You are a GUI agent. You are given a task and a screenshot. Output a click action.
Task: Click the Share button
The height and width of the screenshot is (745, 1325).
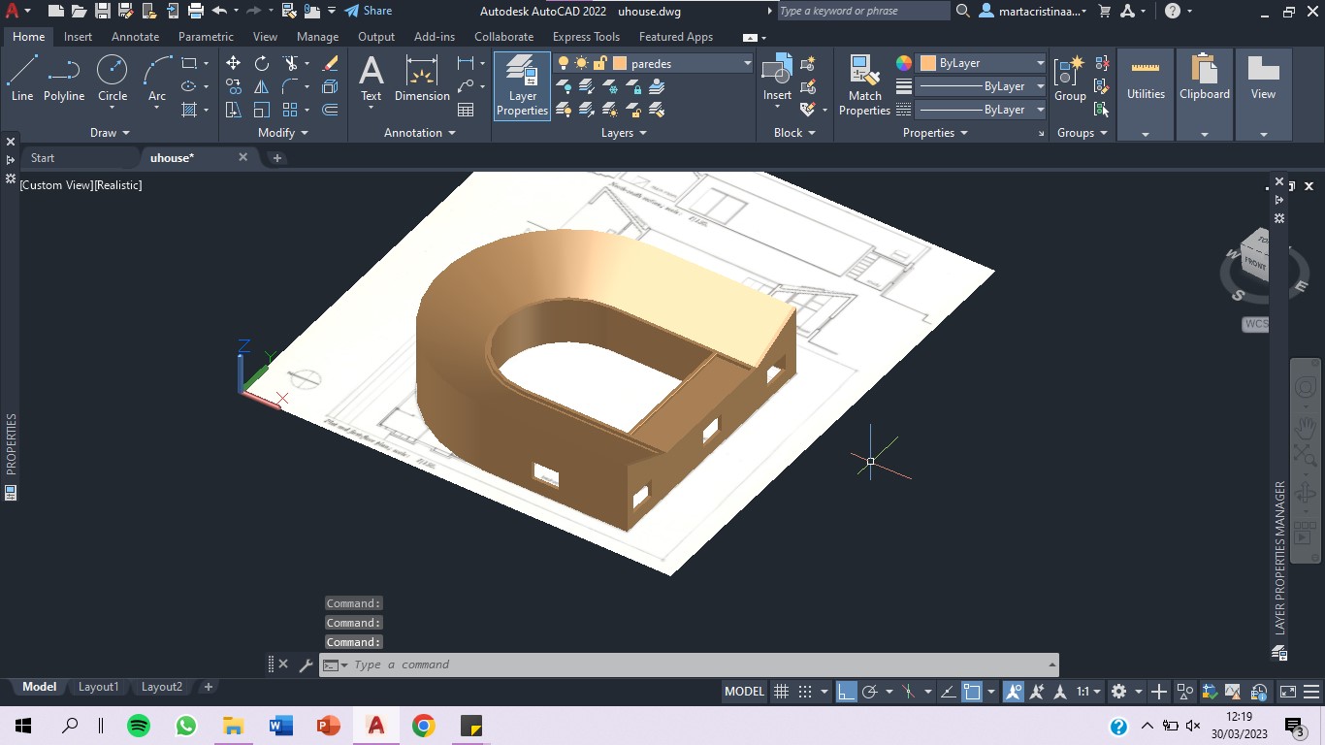pyautogui.click(x=369, y=11)
